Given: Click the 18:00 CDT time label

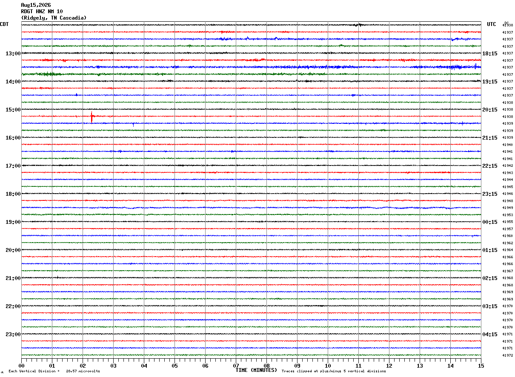Looking at the screenshot, I should pyautogui.click(x=13, y=194).
